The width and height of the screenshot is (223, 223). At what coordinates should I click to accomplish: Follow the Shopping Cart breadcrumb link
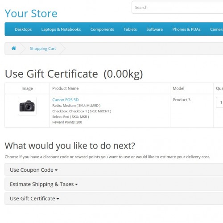tap(43, 49)
